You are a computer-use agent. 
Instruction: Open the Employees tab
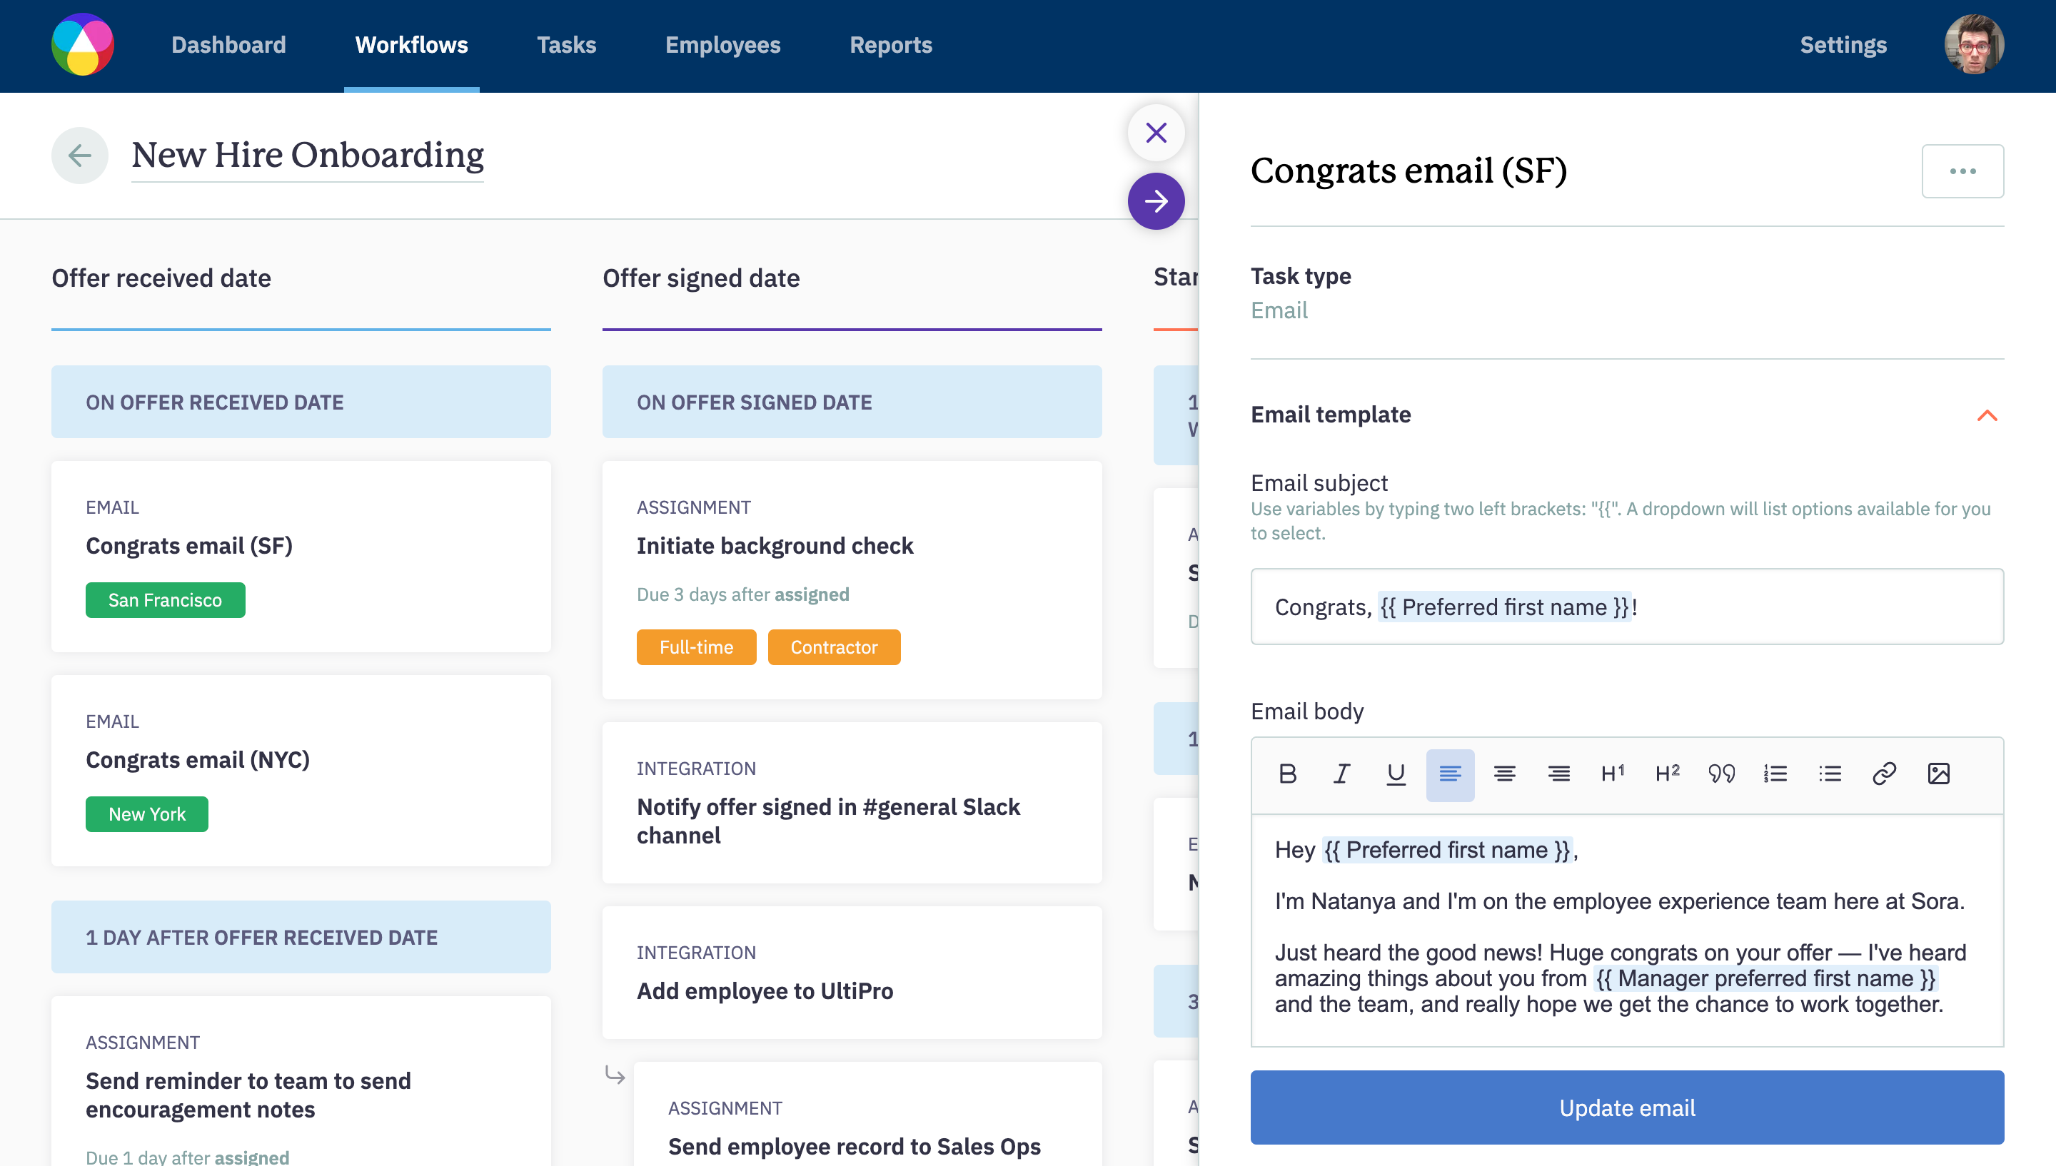[722, 45]
